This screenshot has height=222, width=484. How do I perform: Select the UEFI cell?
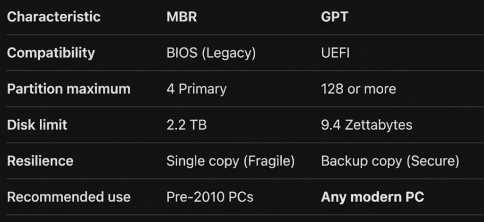point(335,53)
